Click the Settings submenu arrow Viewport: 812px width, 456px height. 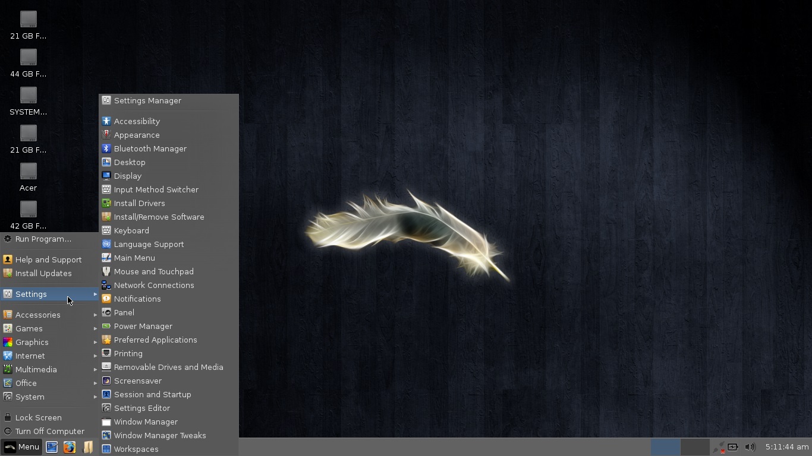pos(95,294)
